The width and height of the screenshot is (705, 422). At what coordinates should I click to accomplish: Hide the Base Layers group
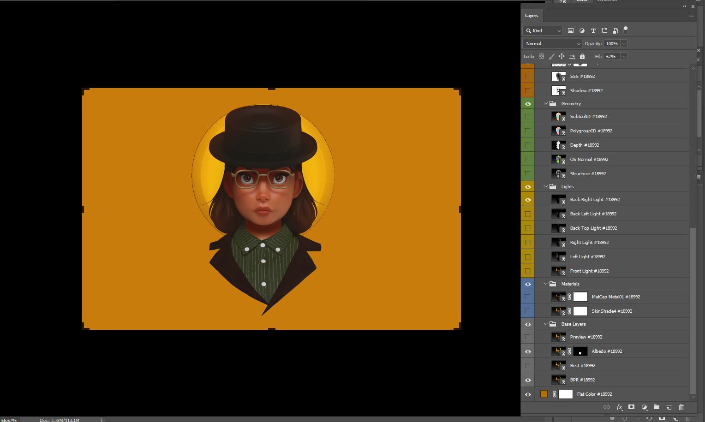click(x=528, y=324)
